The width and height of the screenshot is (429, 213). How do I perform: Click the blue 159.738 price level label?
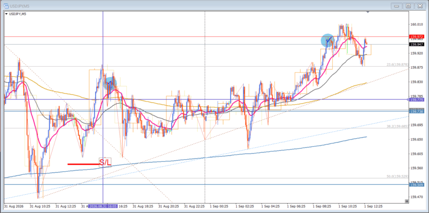[x=417, y=111]
